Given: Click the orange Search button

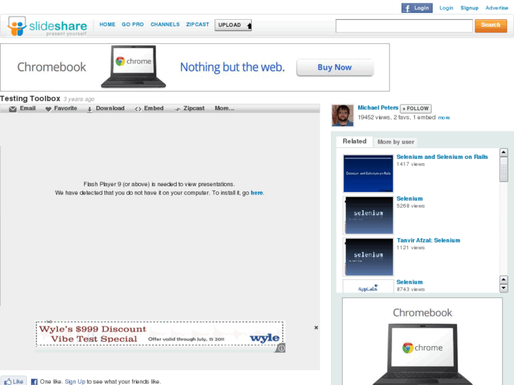Looking at the screenshot, I should [491, 25].
